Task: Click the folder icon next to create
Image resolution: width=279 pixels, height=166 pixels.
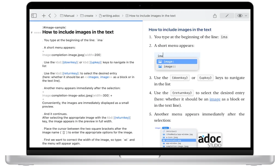Action: click(82, 16)
